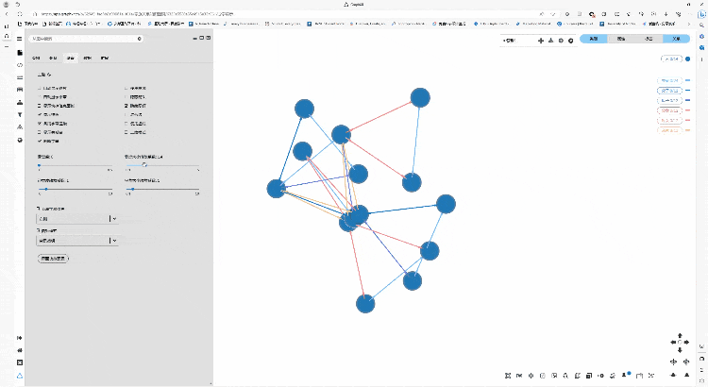Switch to the first tab of the settings panel
Screen dimensions: 708x387
[36, 58]
